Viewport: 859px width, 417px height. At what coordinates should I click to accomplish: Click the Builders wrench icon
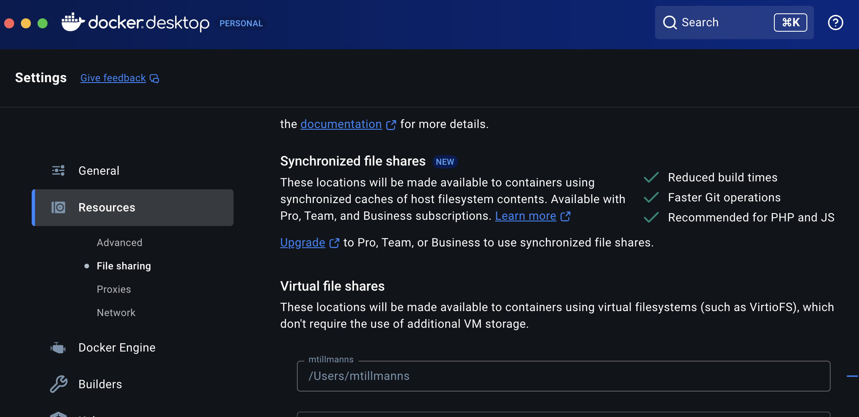(58, 384)
